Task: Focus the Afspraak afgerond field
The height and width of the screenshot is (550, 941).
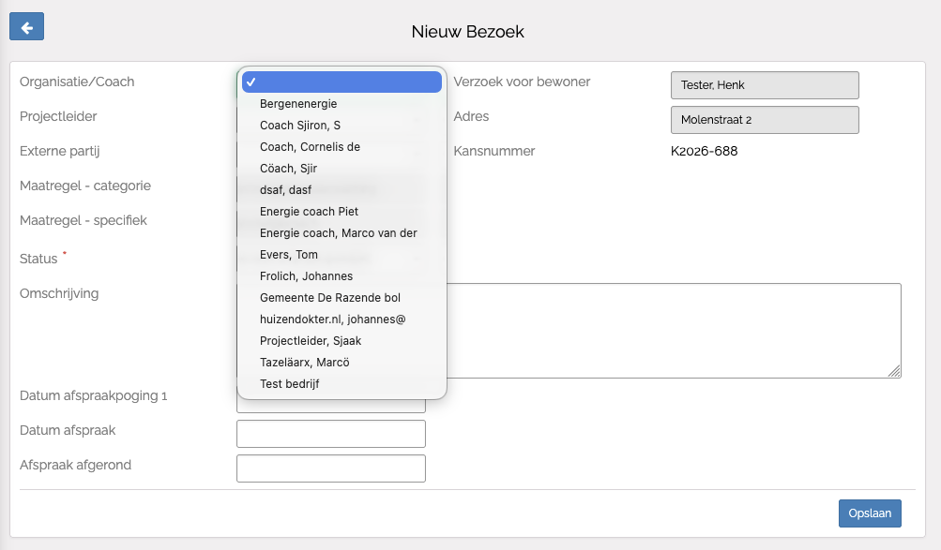Action: point(331,468)
